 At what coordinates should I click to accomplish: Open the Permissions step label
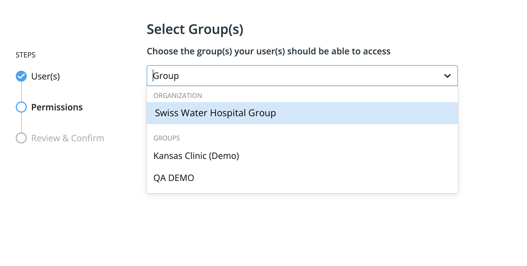[x=57, y=107]
